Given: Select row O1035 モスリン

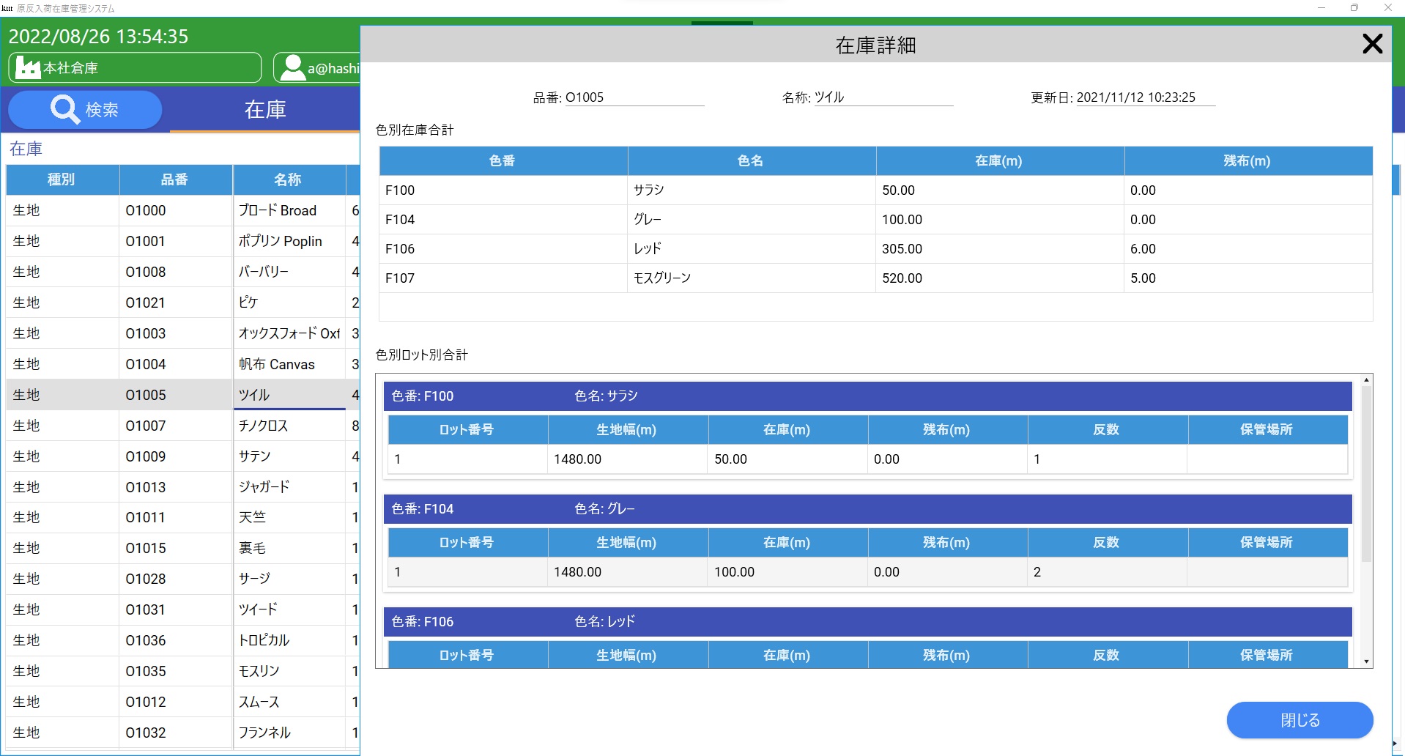Looking at the screenshot, I should (x=182, y=671).
